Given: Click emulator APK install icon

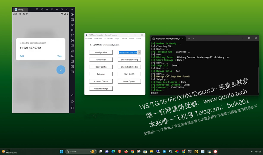Looking at the screenshot, I should 72,51.
